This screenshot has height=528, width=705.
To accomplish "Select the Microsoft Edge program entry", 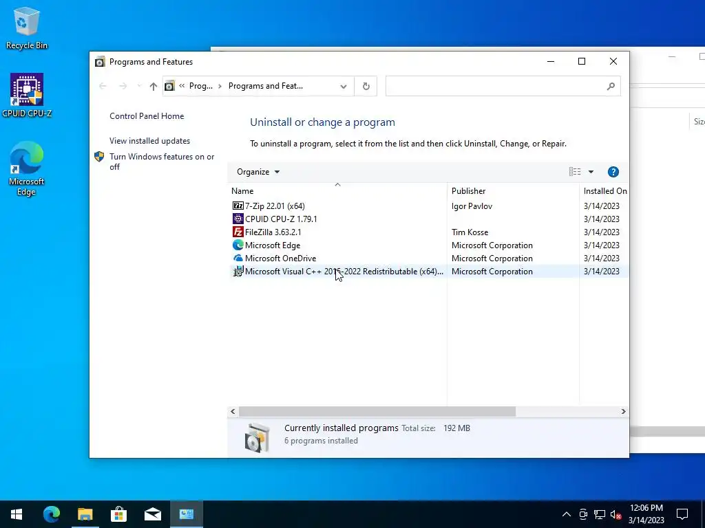I will pyautogui.click(x=429, y=245).
